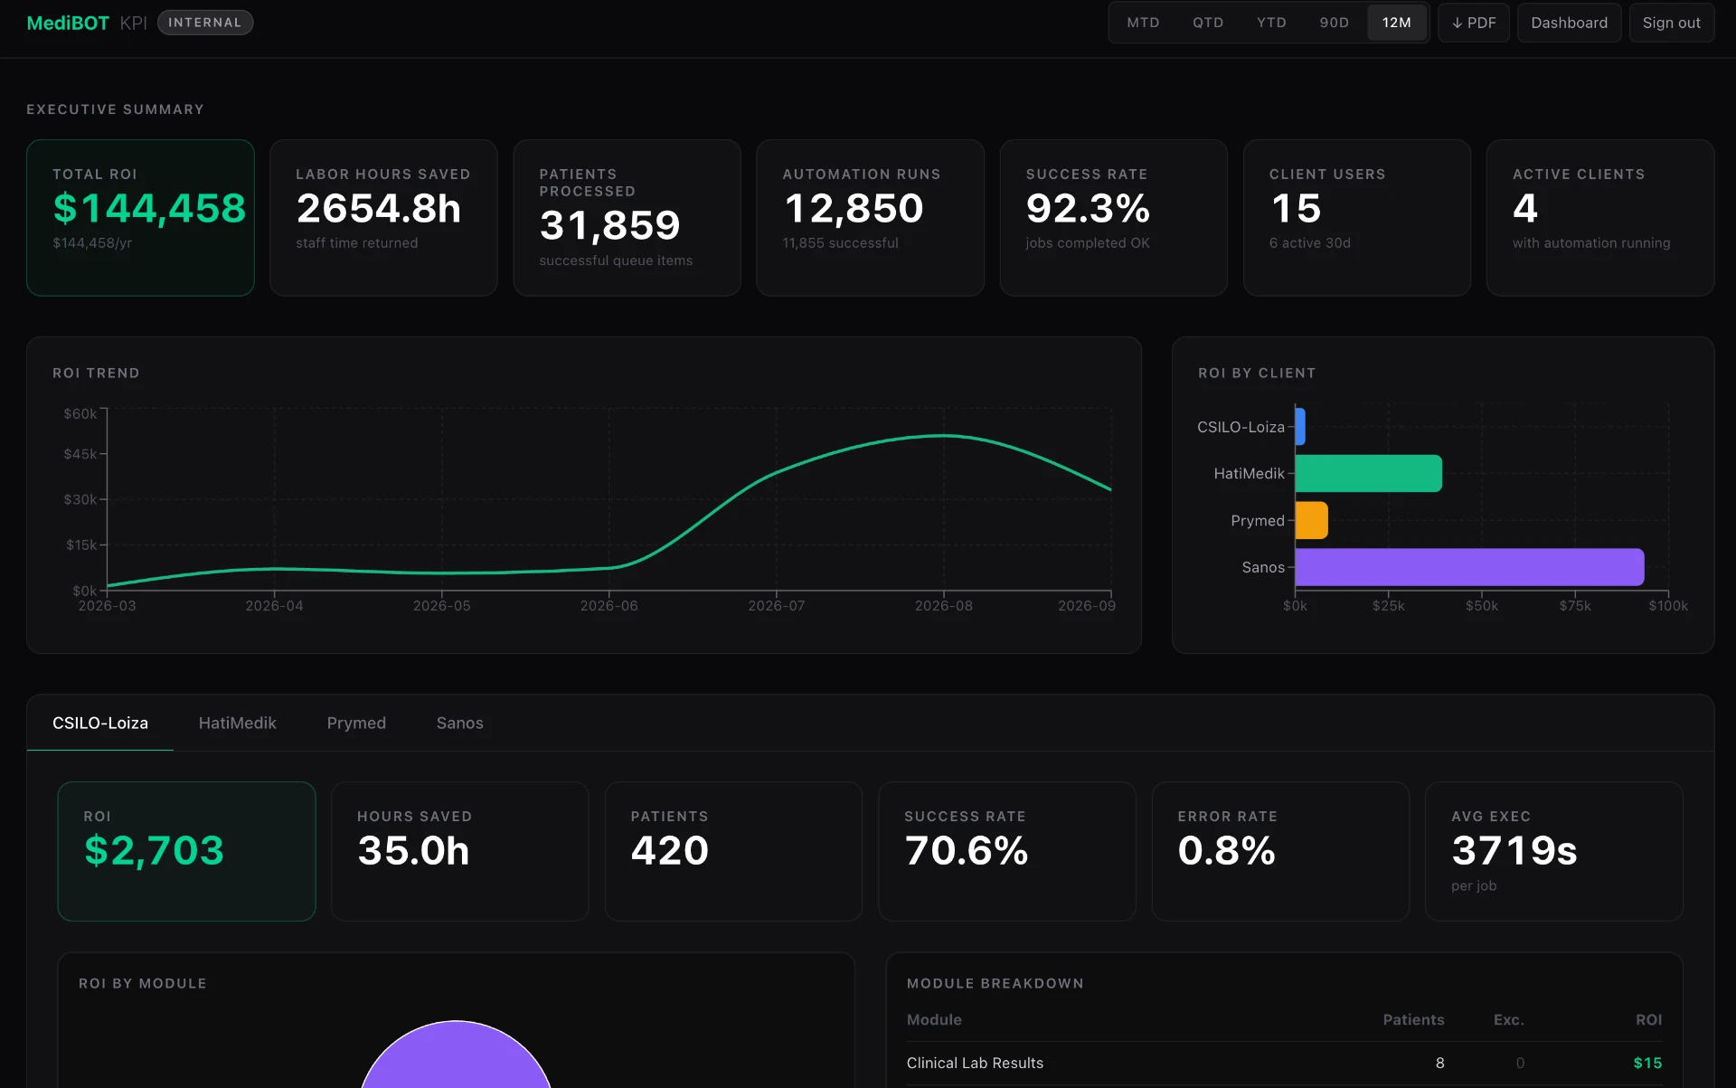Select the MTD time range
The width and height of the screenshot is (1736, 1088).
coord(1143,23)
